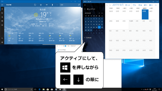162x91 pixels.
Task: Switch Calendar to year (年) view
Action: 151,5
